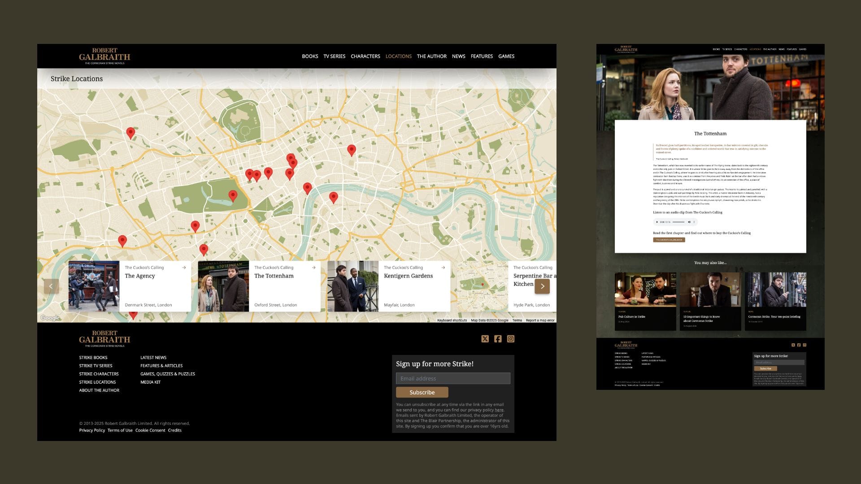Open GAMES in Tottenham page navigation
This screenshot has width=861, height=484.
803,49
